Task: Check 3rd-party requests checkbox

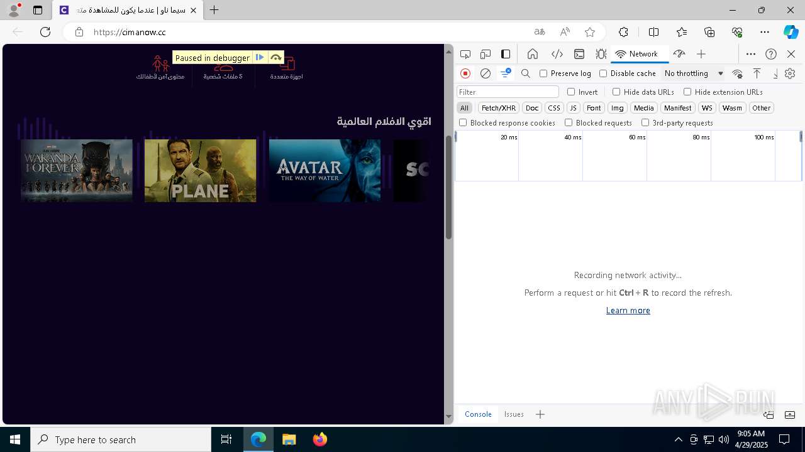Action: 645,123
